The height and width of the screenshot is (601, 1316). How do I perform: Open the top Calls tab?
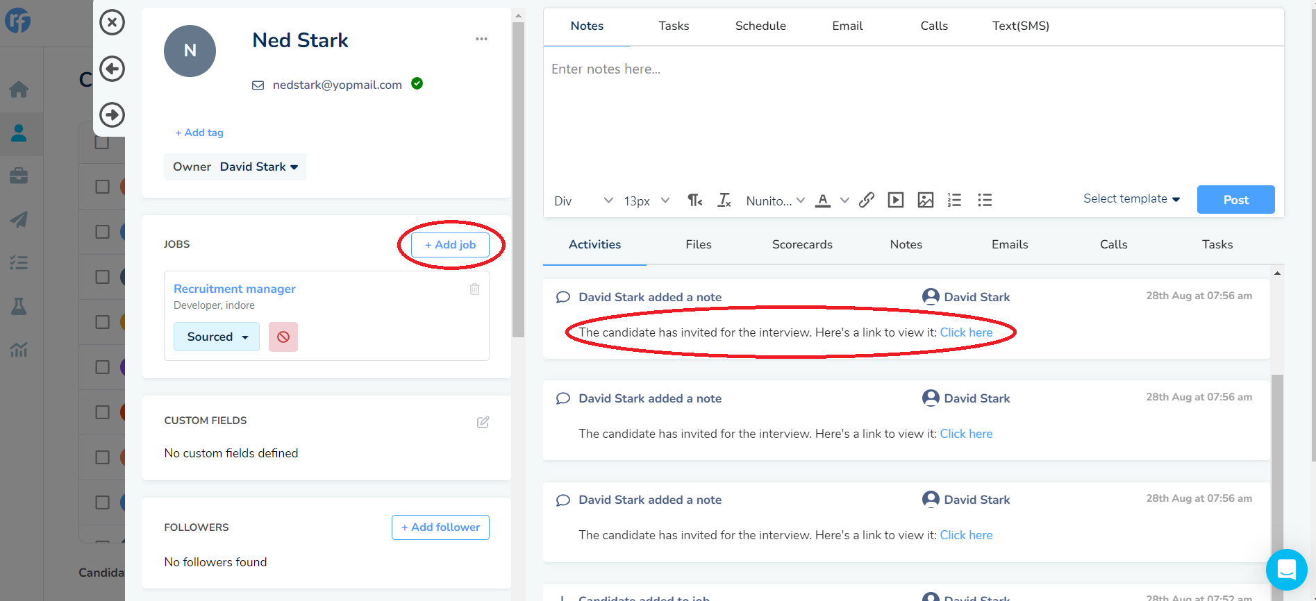(x=934, y=26)
